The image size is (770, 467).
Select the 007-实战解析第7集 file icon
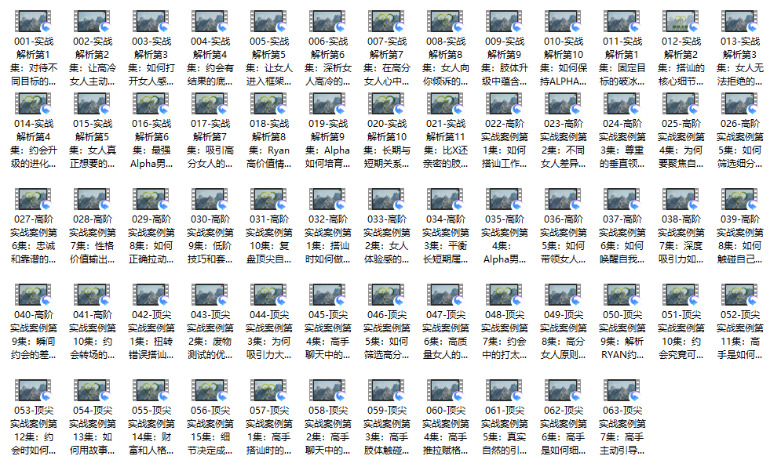pos(387,22)
